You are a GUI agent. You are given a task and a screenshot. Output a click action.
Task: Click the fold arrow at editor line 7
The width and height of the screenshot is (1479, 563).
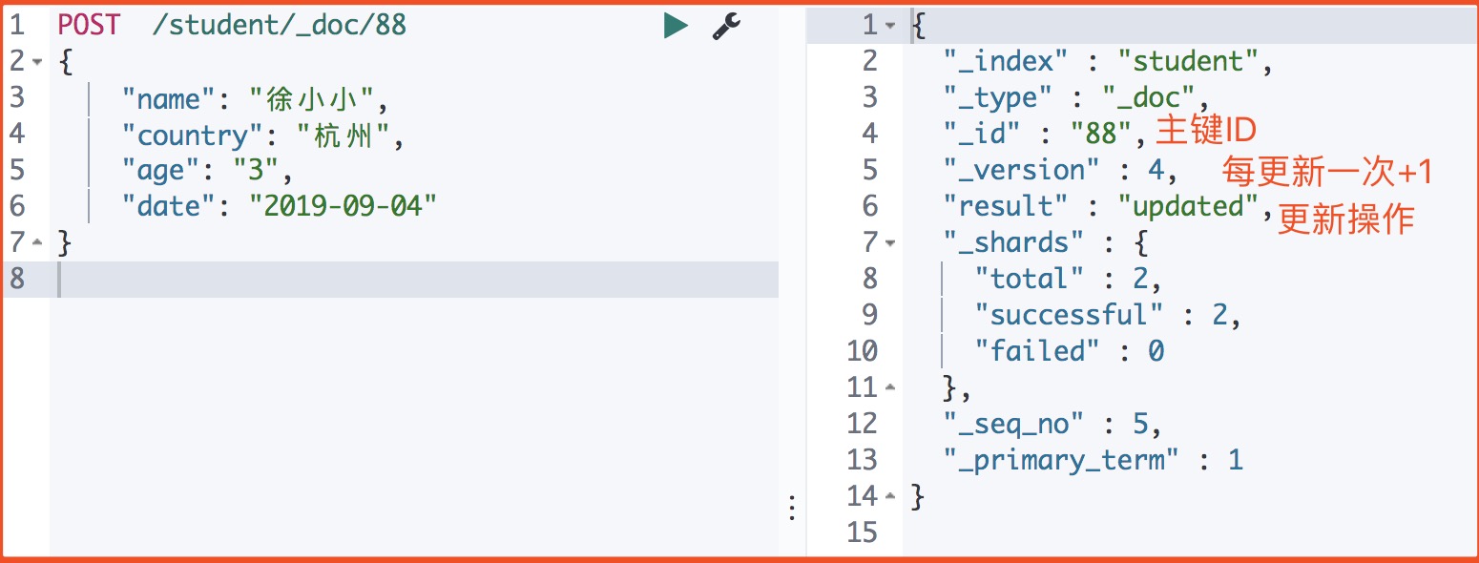(37, 243)
